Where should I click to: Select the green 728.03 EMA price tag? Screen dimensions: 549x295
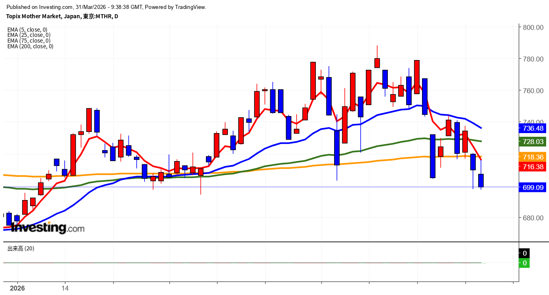tap(533, 142)
